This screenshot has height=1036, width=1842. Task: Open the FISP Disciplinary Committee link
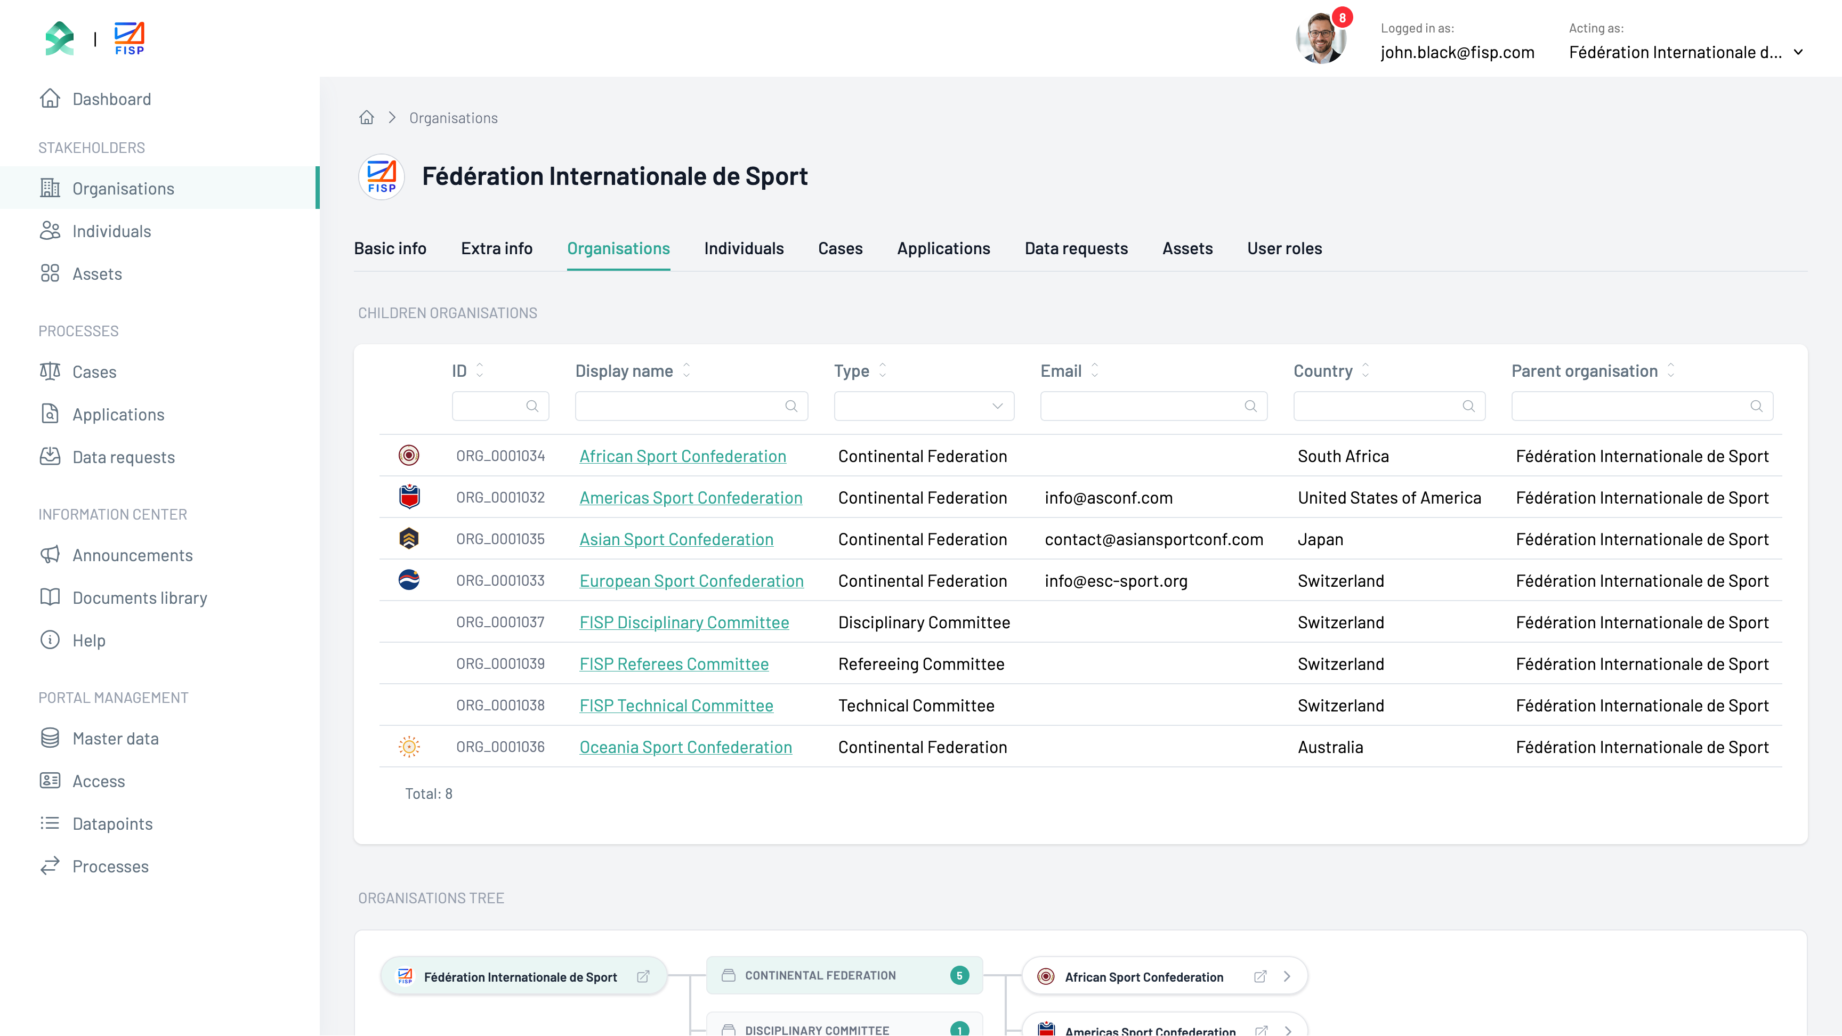click(x=684, y=622)
